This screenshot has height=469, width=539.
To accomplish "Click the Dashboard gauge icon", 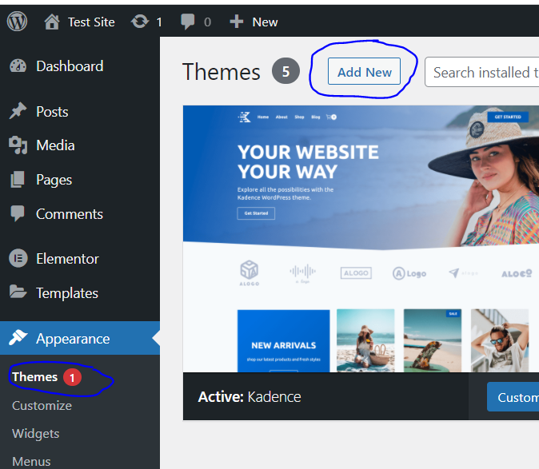I will [18, 66].
